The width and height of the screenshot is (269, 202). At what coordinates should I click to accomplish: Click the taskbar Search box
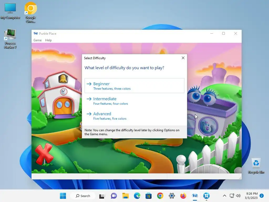coord(83,196)
